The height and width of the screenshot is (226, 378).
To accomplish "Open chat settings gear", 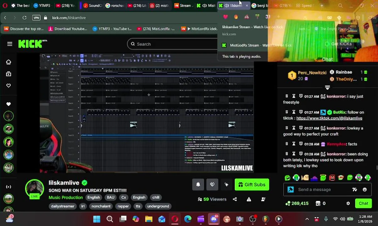I will pyautogui.click(x=348, y=203).
